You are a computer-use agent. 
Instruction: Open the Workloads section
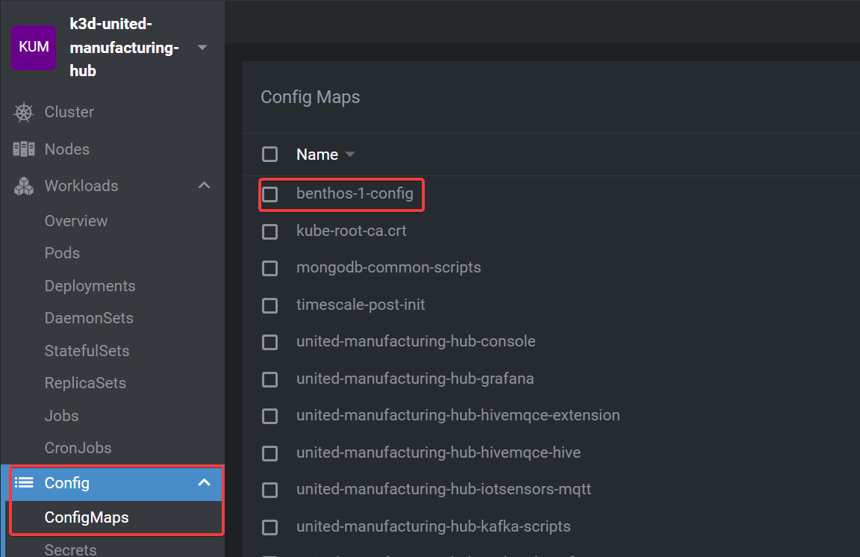point(81,186)
